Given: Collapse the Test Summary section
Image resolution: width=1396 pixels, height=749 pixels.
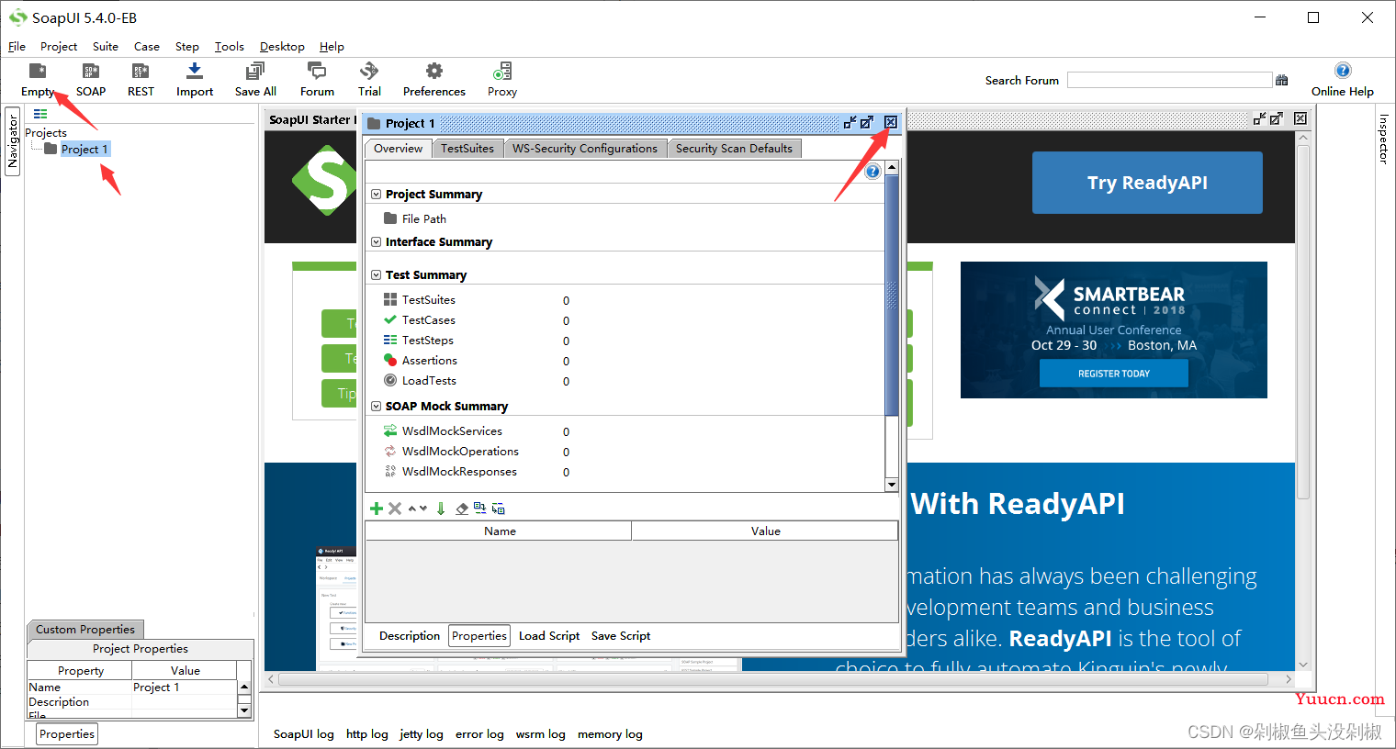Looking at the screenshot, I should (376, 275).
